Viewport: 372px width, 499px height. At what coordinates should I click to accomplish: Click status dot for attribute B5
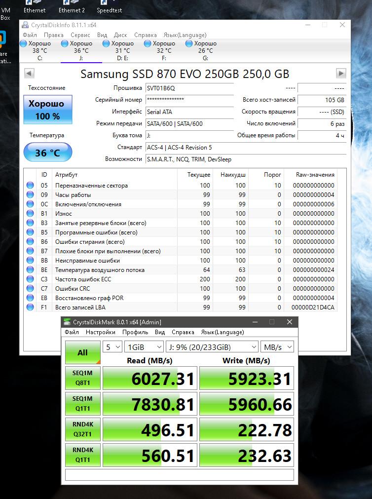30,232
